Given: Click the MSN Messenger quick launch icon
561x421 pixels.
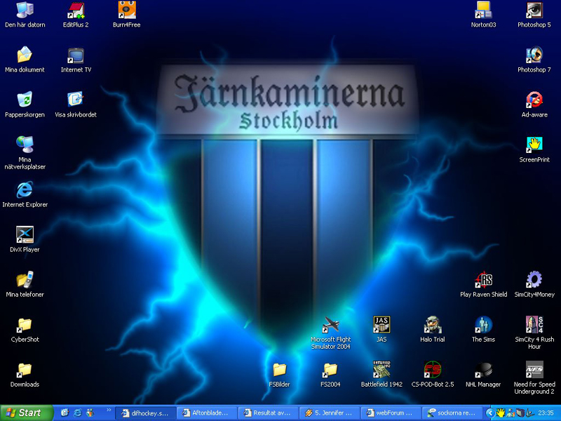Looking at the screenshot, I should point(90,413).
